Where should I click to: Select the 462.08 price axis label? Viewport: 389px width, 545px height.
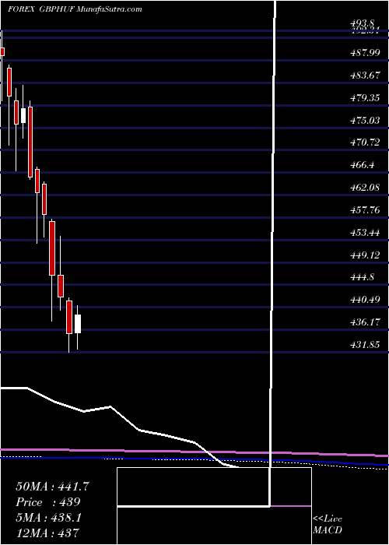tap(366, 188)
